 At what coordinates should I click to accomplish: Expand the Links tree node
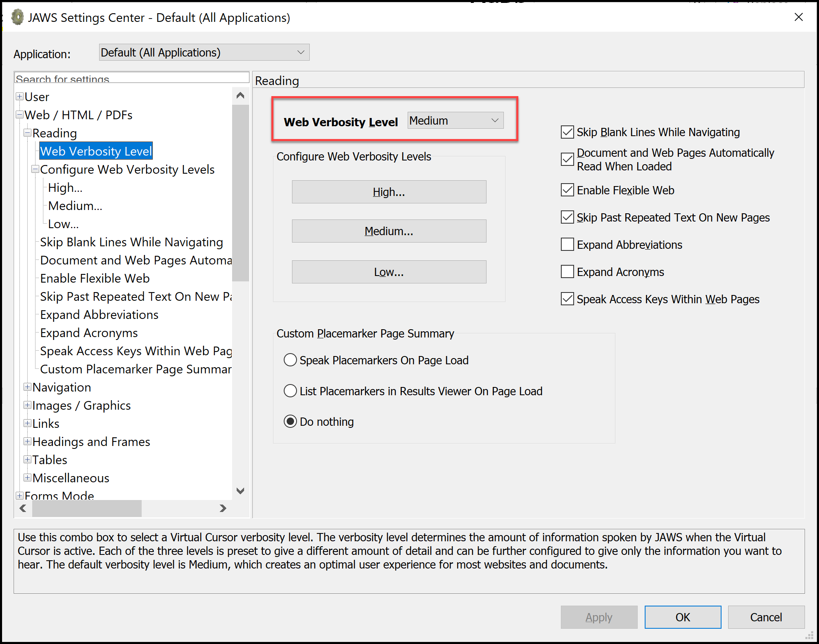[27, 423]
